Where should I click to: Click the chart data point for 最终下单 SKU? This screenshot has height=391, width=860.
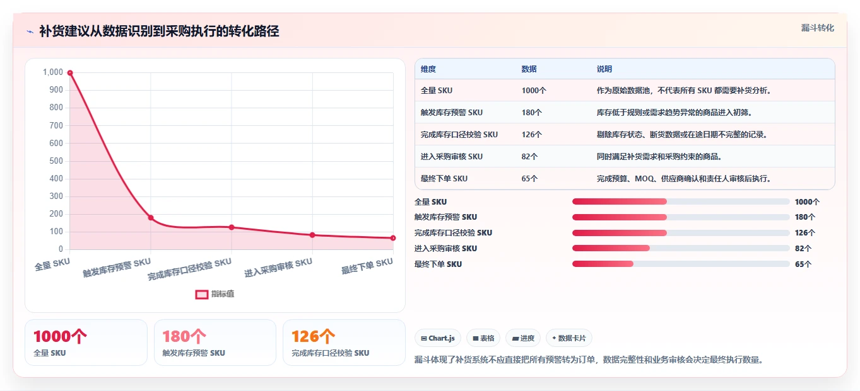click(393, 238)
